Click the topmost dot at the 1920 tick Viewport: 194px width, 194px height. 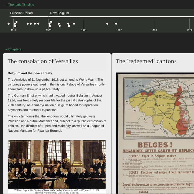pyautogui.click(x=51, y=22)
